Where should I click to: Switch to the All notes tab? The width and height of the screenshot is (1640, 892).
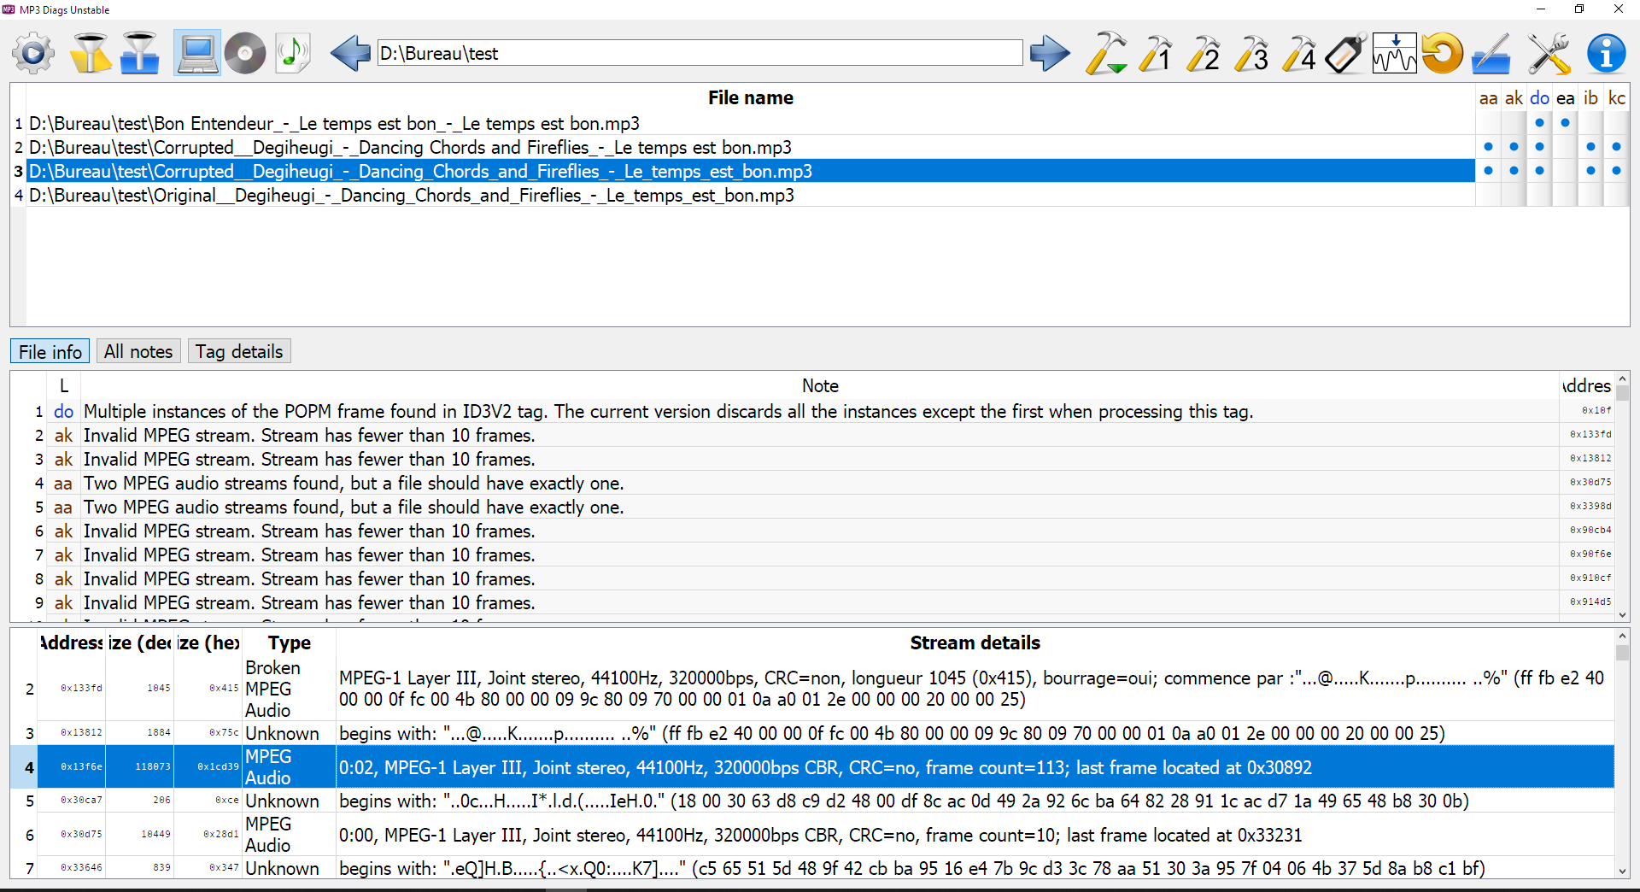click(138, 352)
